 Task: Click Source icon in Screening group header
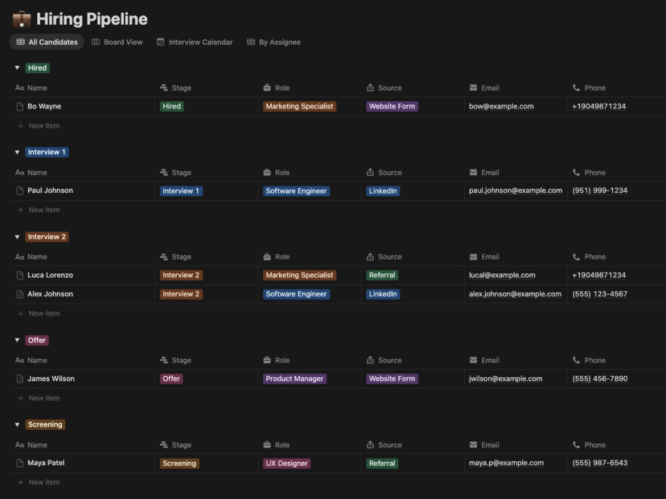370,444
